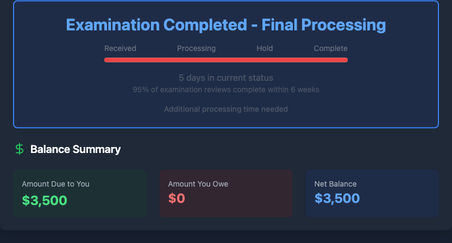This screenshot has width=452, height=243.
Task: Click the Examination Completed heading
Action: [226, 25]
